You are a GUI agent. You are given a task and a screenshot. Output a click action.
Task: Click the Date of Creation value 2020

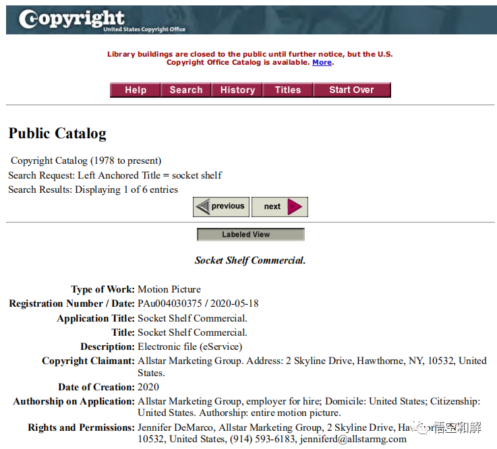[x=148, y=387]
